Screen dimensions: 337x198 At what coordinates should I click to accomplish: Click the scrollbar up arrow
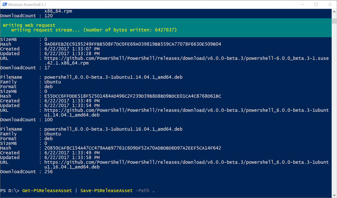pyautogui.click(x=334, y=11)
